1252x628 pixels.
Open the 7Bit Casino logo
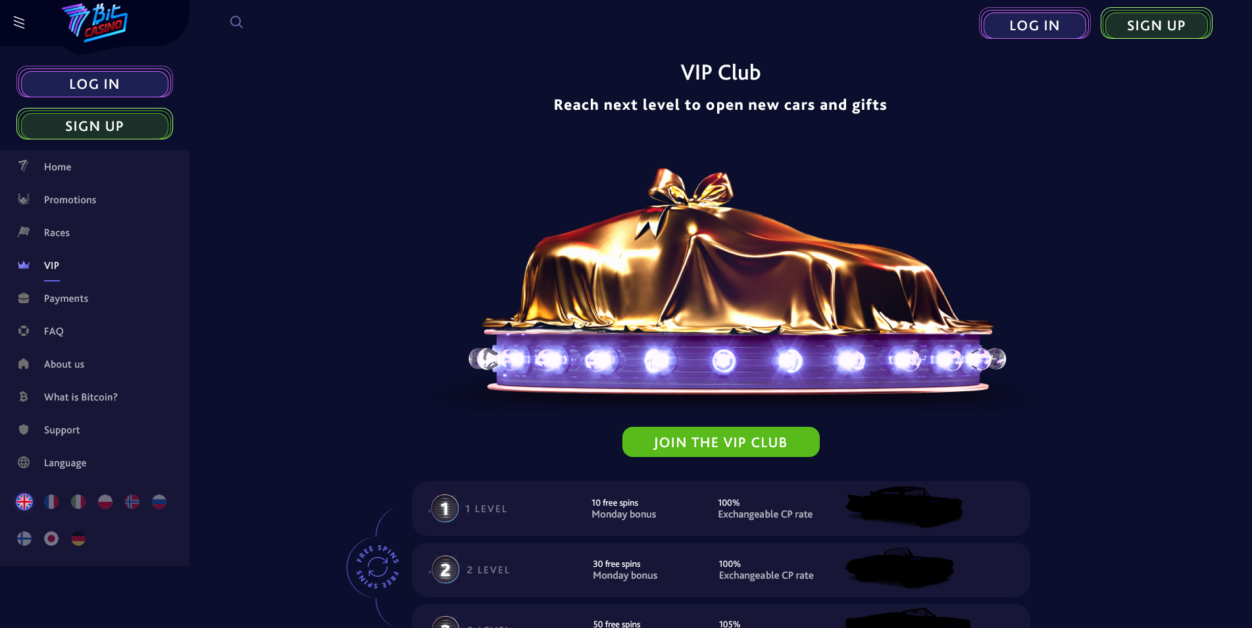(x=95, y=22)
